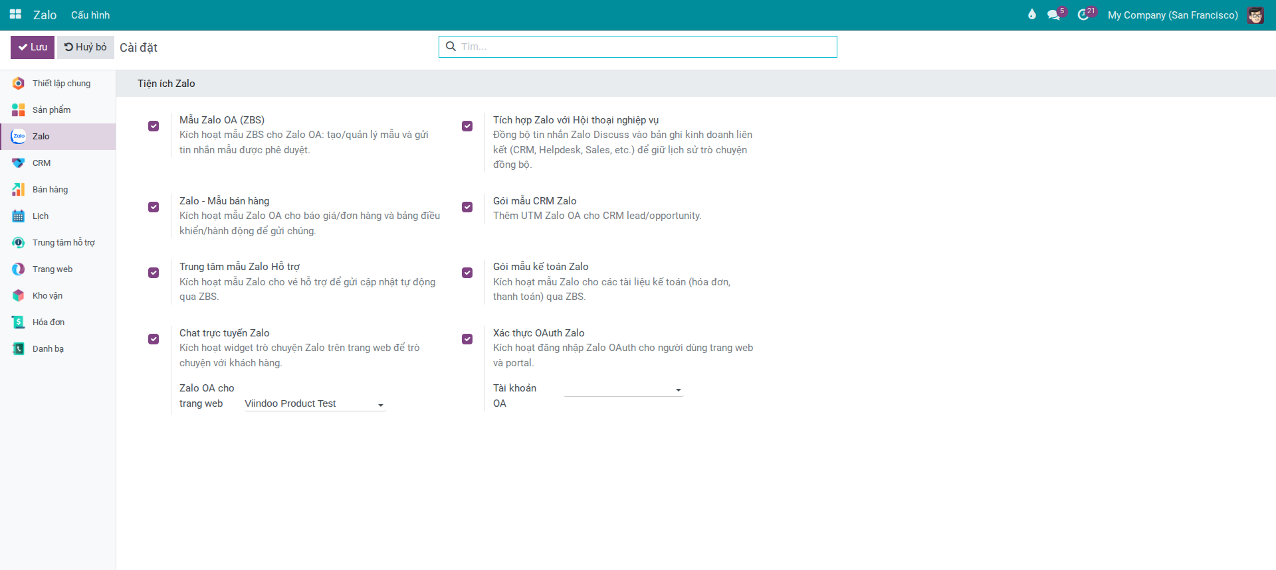The image size is (1276, 570).
Task: Click Gói mẫu CRM Zalo label
Action: click(x=535, y=201)
